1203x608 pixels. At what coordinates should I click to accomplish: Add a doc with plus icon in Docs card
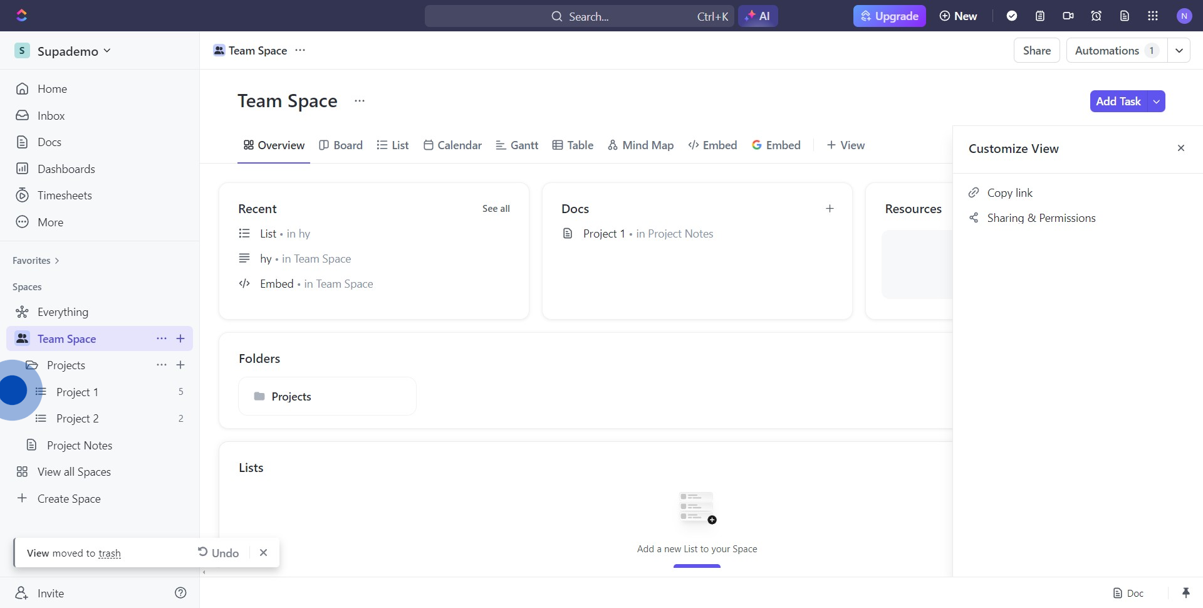[x=830, y=209]
